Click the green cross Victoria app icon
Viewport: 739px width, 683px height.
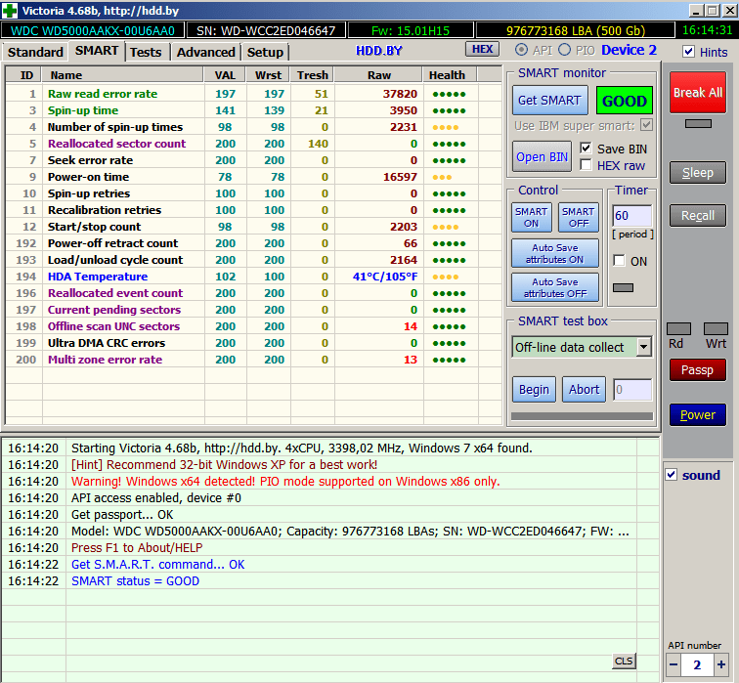click(10, 11)
